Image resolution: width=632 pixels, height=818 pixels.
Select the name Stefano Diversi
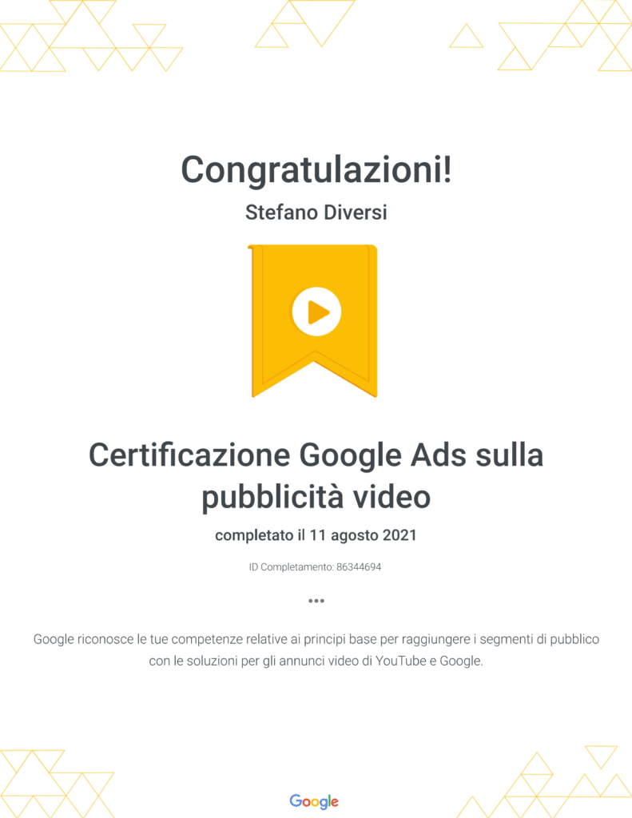(x=316, y=212)
